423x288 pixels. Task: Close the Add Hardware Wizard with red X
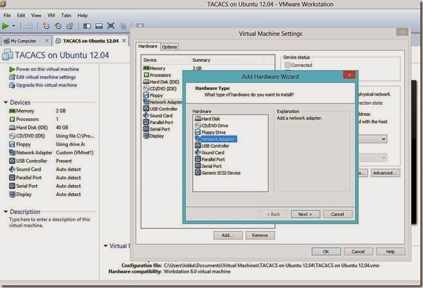tap(350, 75)
